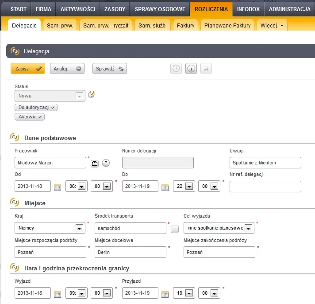Click the edit status pencil icon
The width and height of the screenshot is (315, 304).
(92, 94)
